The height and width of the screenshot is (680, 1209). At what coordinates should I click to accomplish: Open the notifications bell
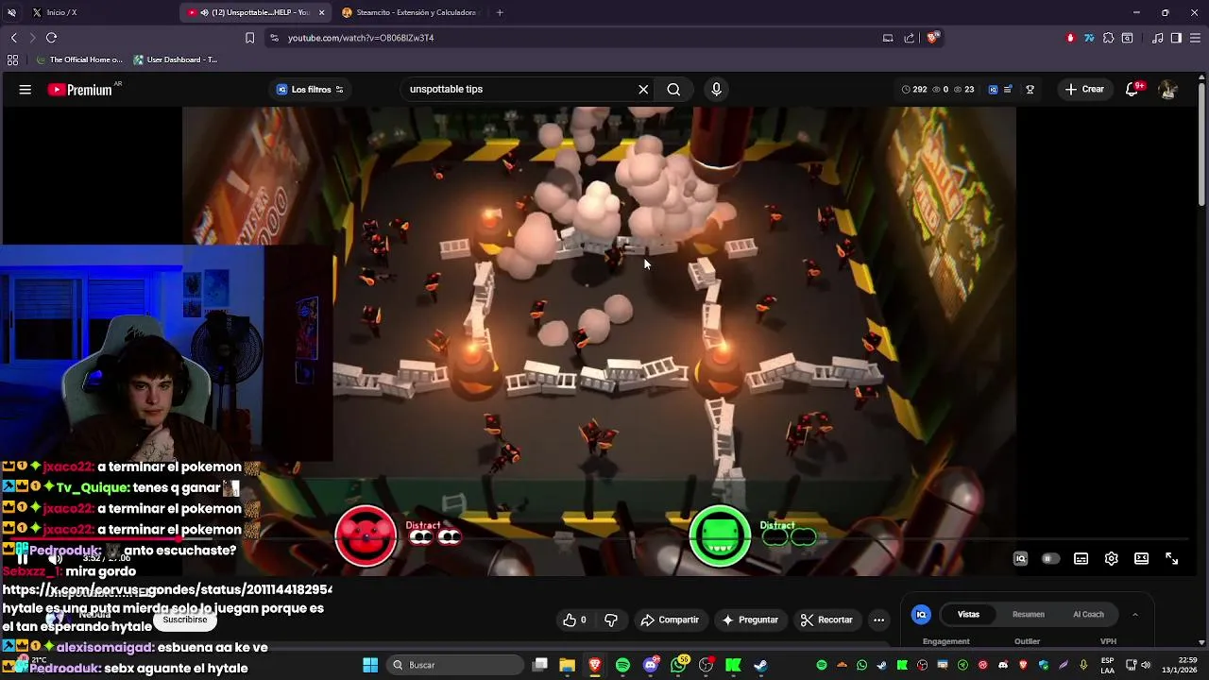point(1132,90)
